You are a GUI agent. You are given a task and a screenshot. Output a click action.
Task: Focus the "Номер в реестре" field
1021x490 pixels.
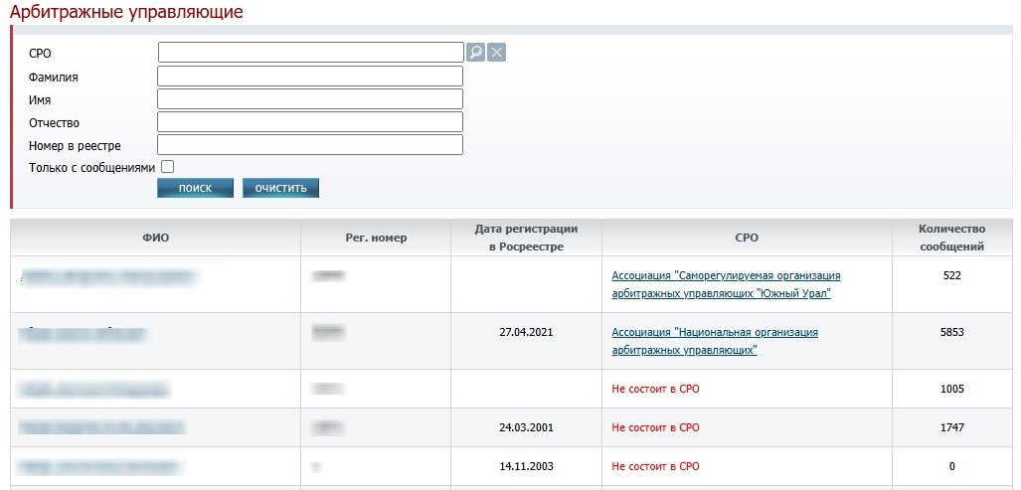tap(310, 145)
